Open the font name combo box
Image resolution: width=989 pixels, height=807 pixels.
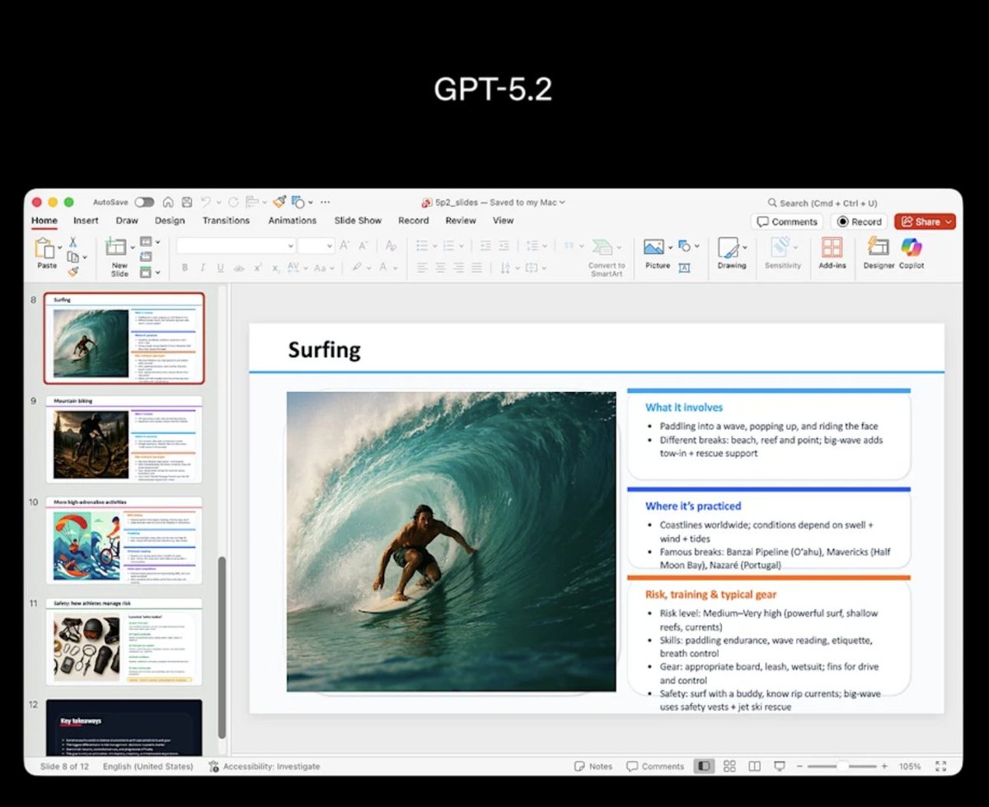pos(236,245)
